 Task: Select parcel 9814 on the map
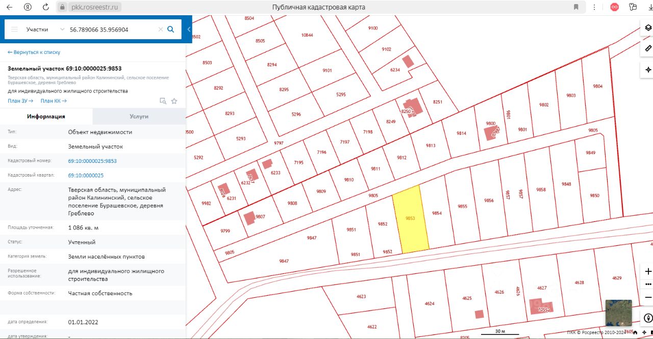click(x=461, y=133)
